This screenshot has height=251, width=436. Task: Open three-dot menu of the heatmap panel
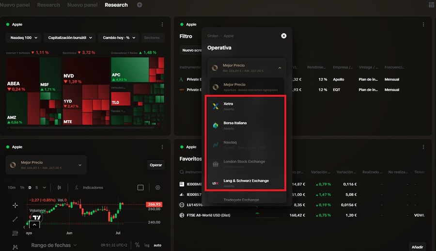click(x=162, y=25)
